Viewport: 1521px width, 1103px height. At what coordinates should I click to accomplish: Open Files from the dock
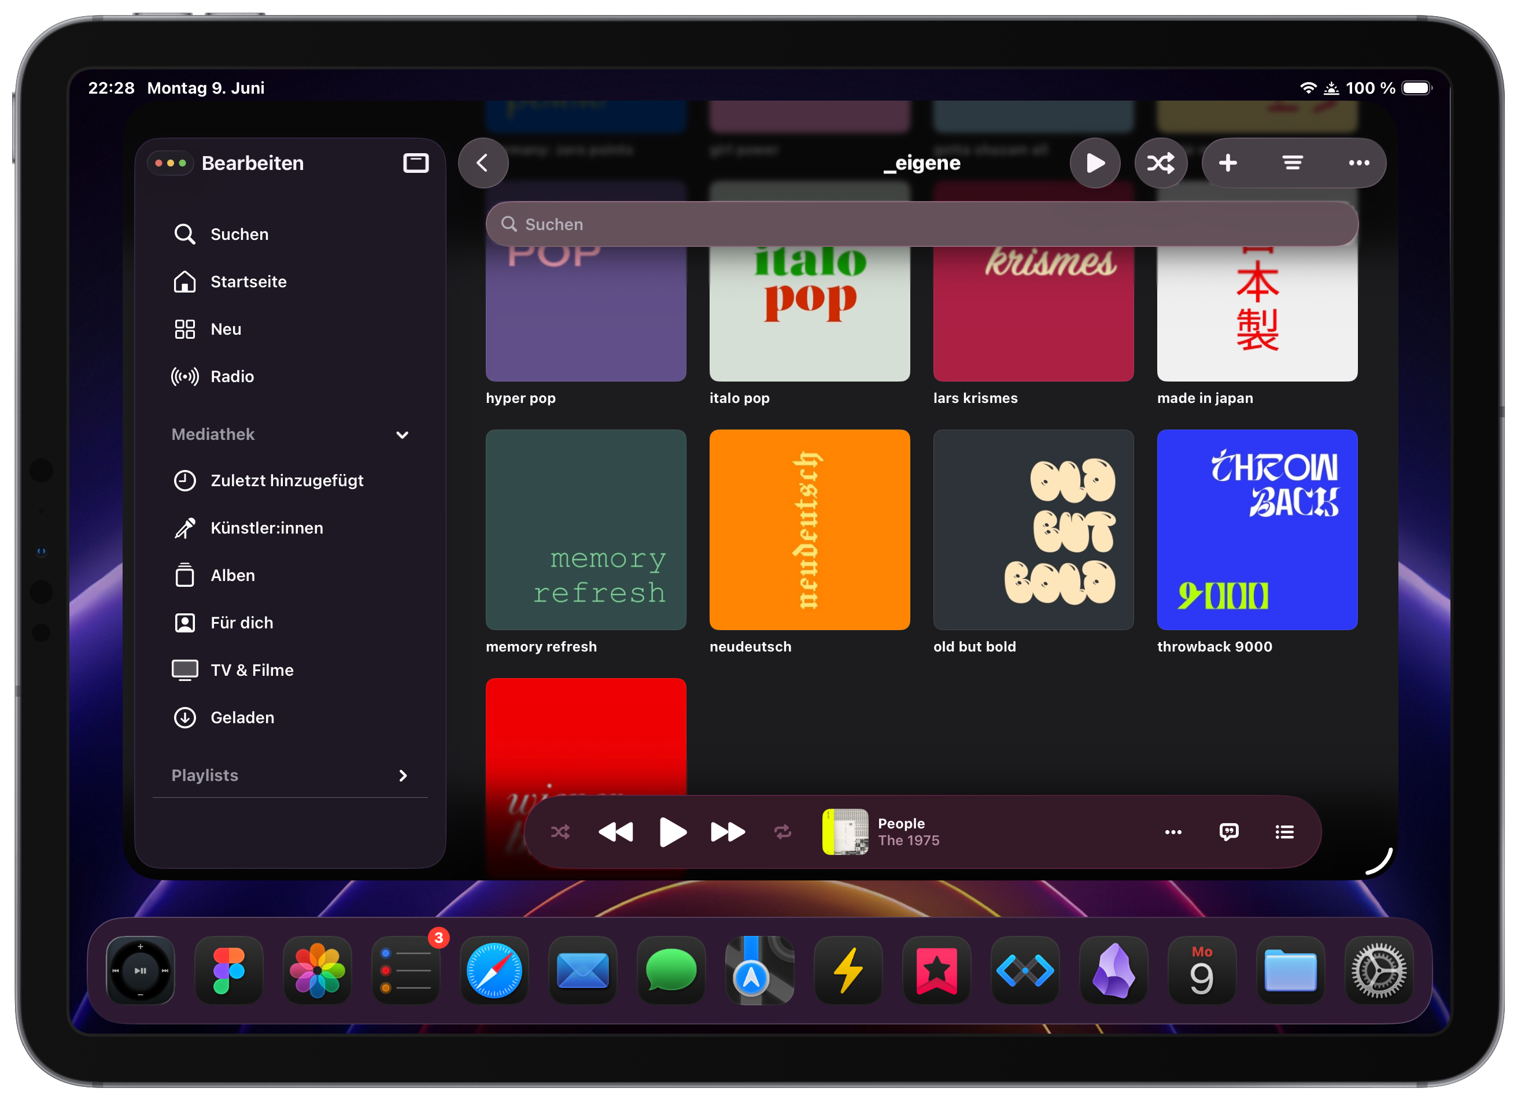[1291, 970]
